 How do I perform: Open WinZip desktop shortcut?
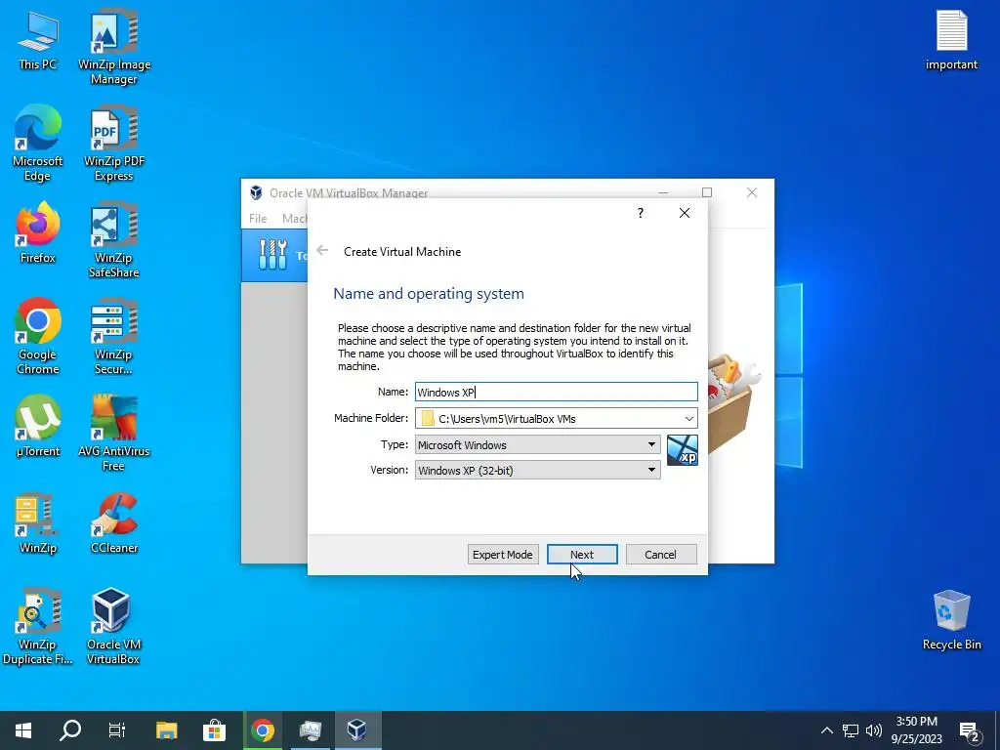(38, 523)
